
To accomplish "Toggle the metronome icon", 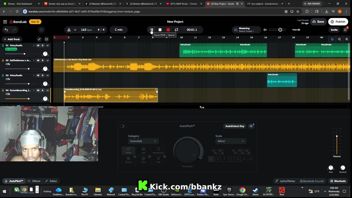I will [x=69, y=30].
